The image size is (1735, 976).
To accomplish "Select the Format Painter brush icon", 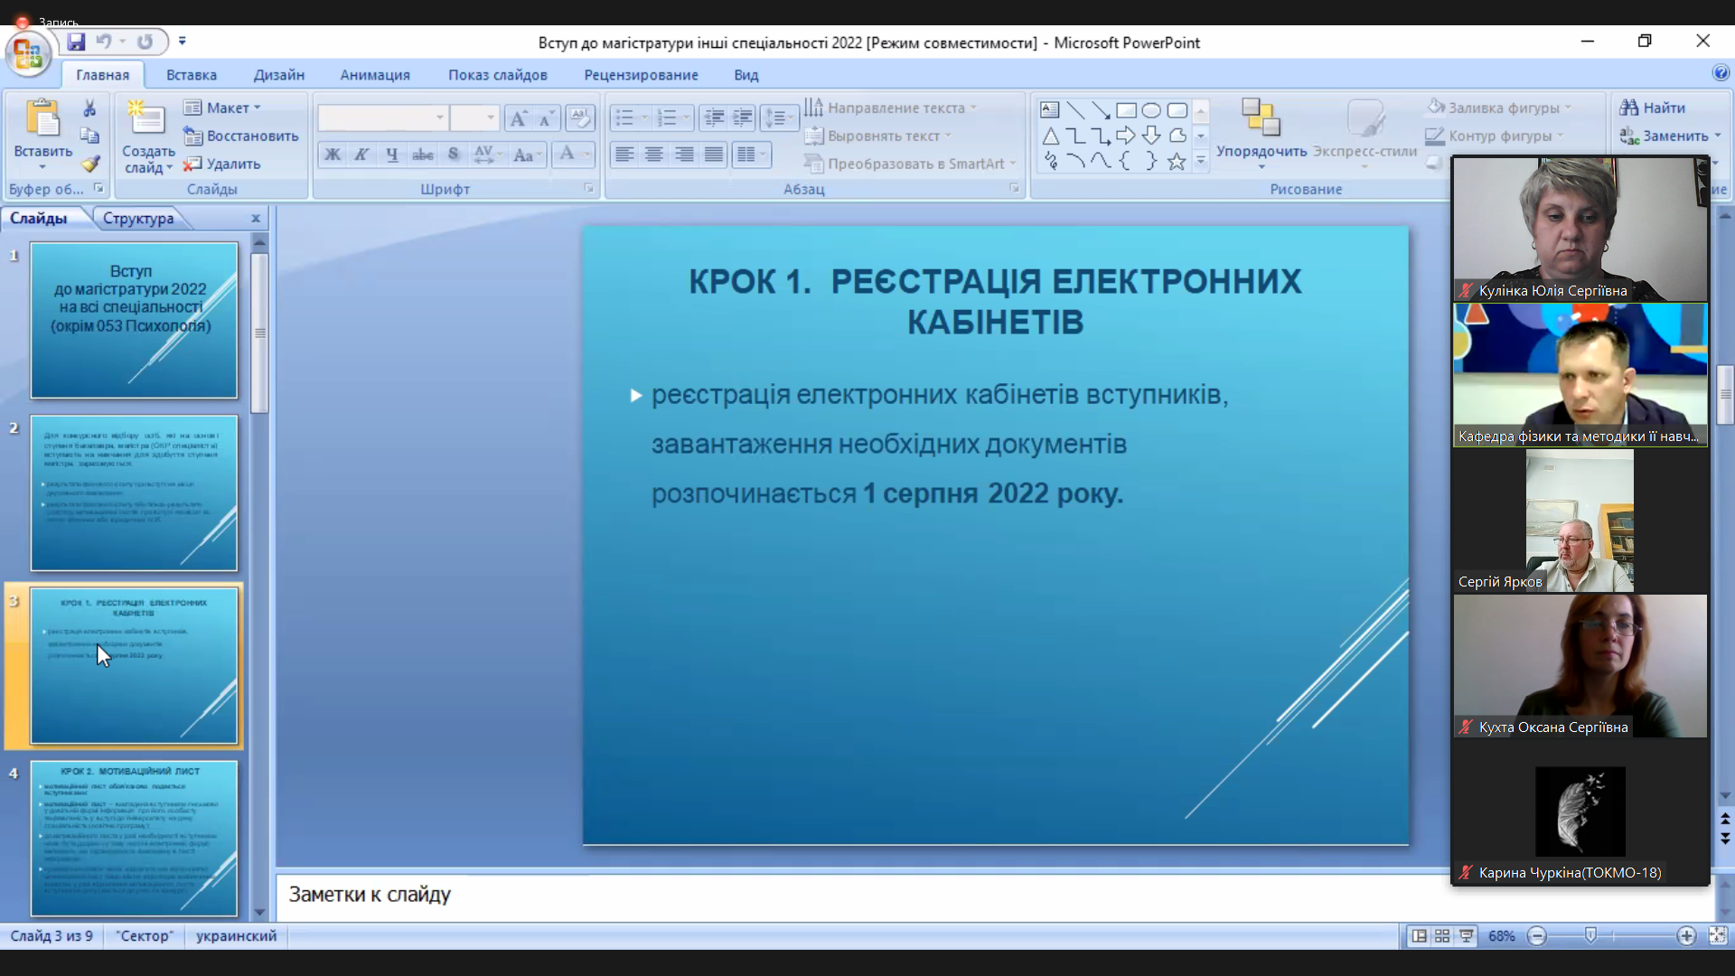I will coord(89,164).
